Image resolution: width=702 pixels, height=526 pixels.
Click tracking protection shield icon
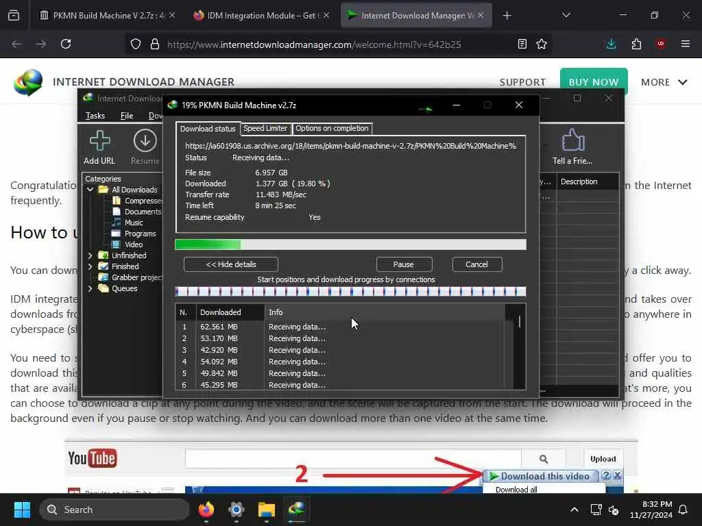(136, 44)
